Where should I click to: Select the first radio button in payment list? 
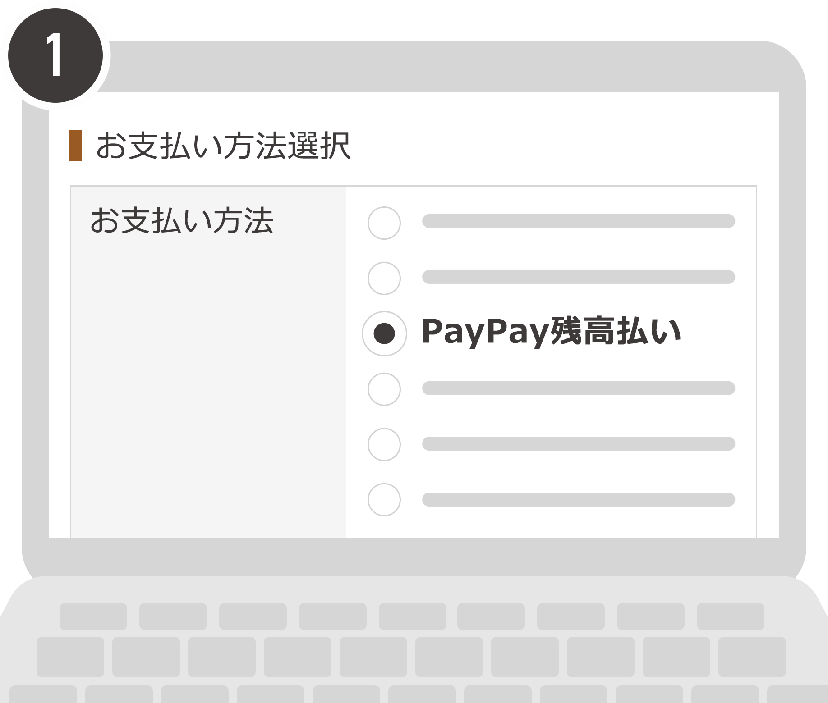384,223
